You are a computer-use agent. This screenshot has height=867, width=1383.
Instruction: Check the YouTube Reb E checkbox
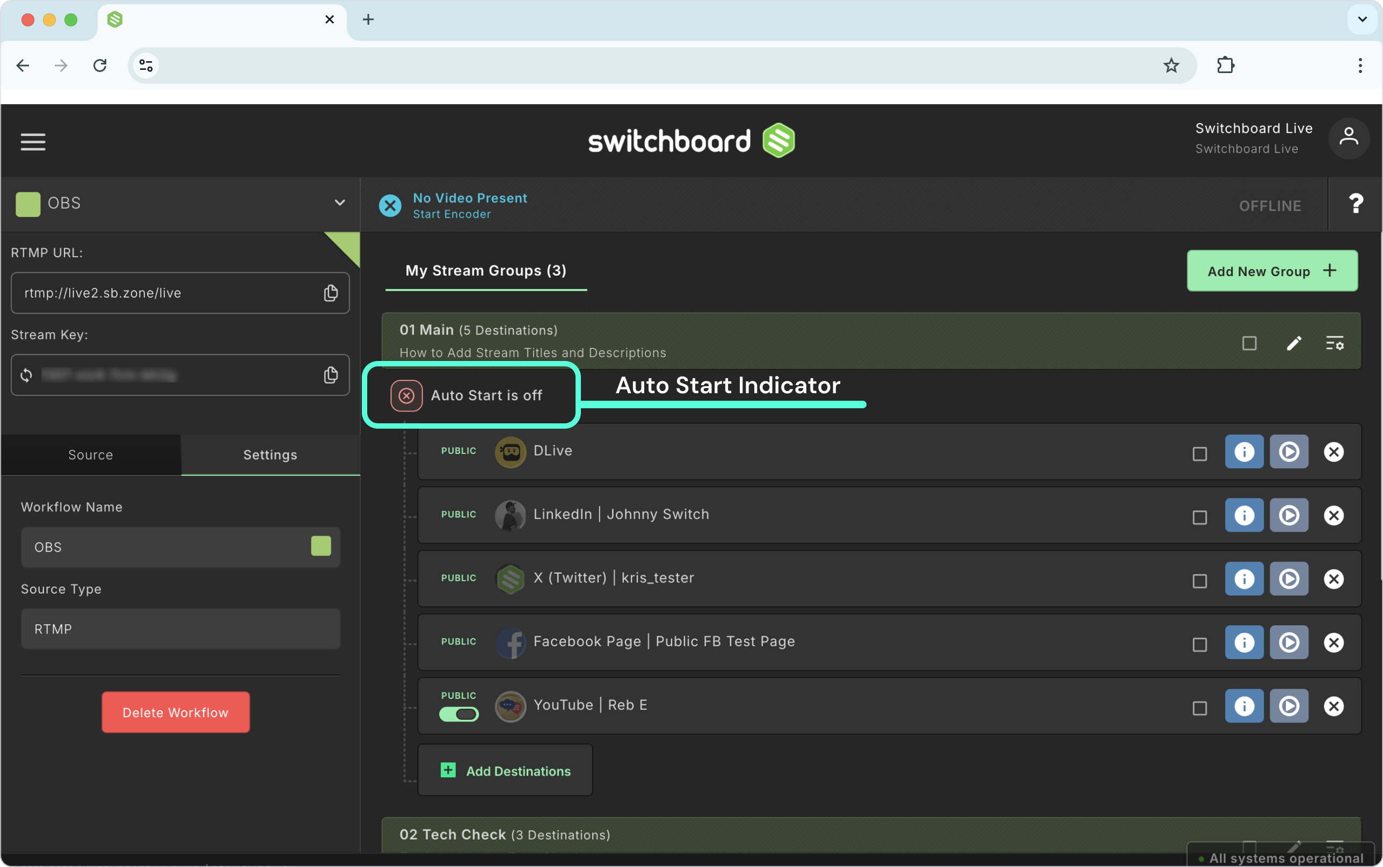click(1199, 709)
